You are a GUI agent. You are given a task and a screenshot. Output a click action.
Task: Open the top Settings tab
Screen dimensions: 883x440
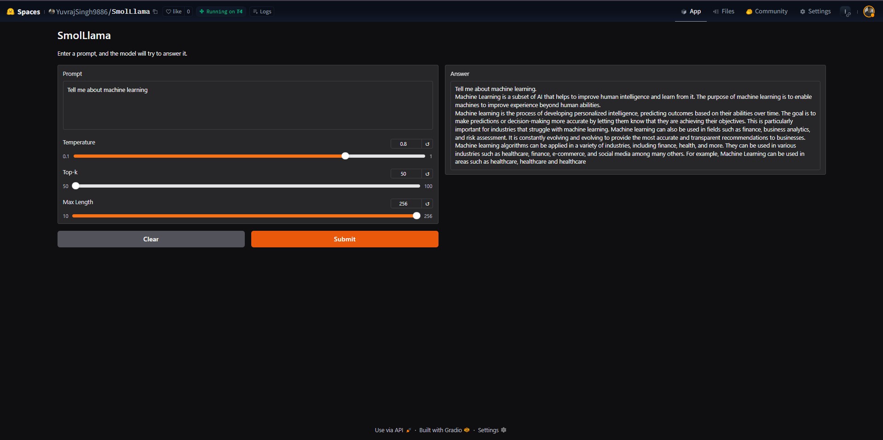(815, 11)
